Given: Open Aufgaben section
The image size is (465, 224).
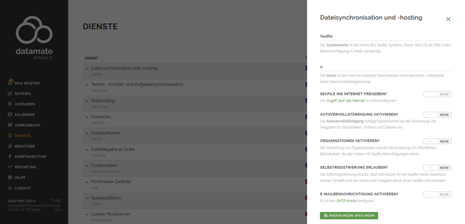Looking at the screenshot, I should [25, 104].
